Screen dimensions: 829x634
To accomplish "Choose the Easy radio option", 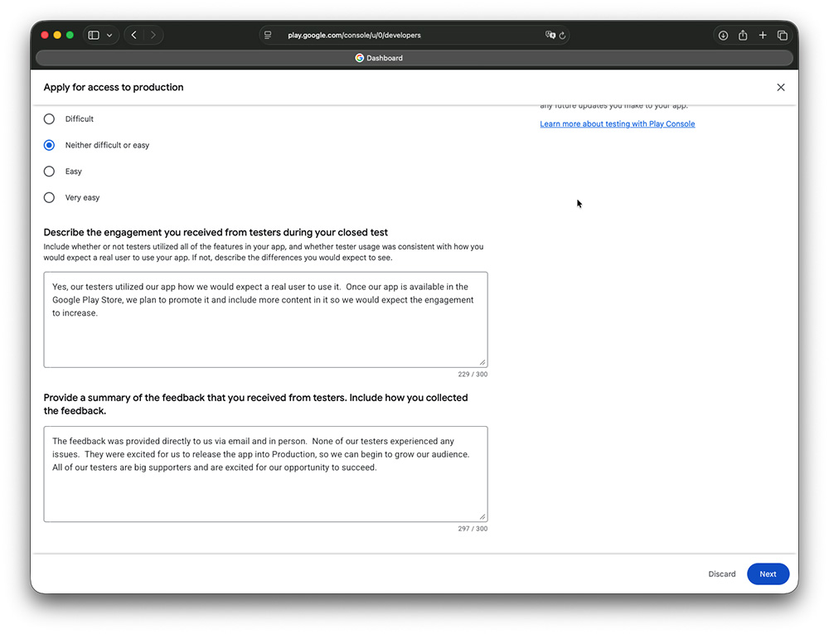I will tap(49, 172).
